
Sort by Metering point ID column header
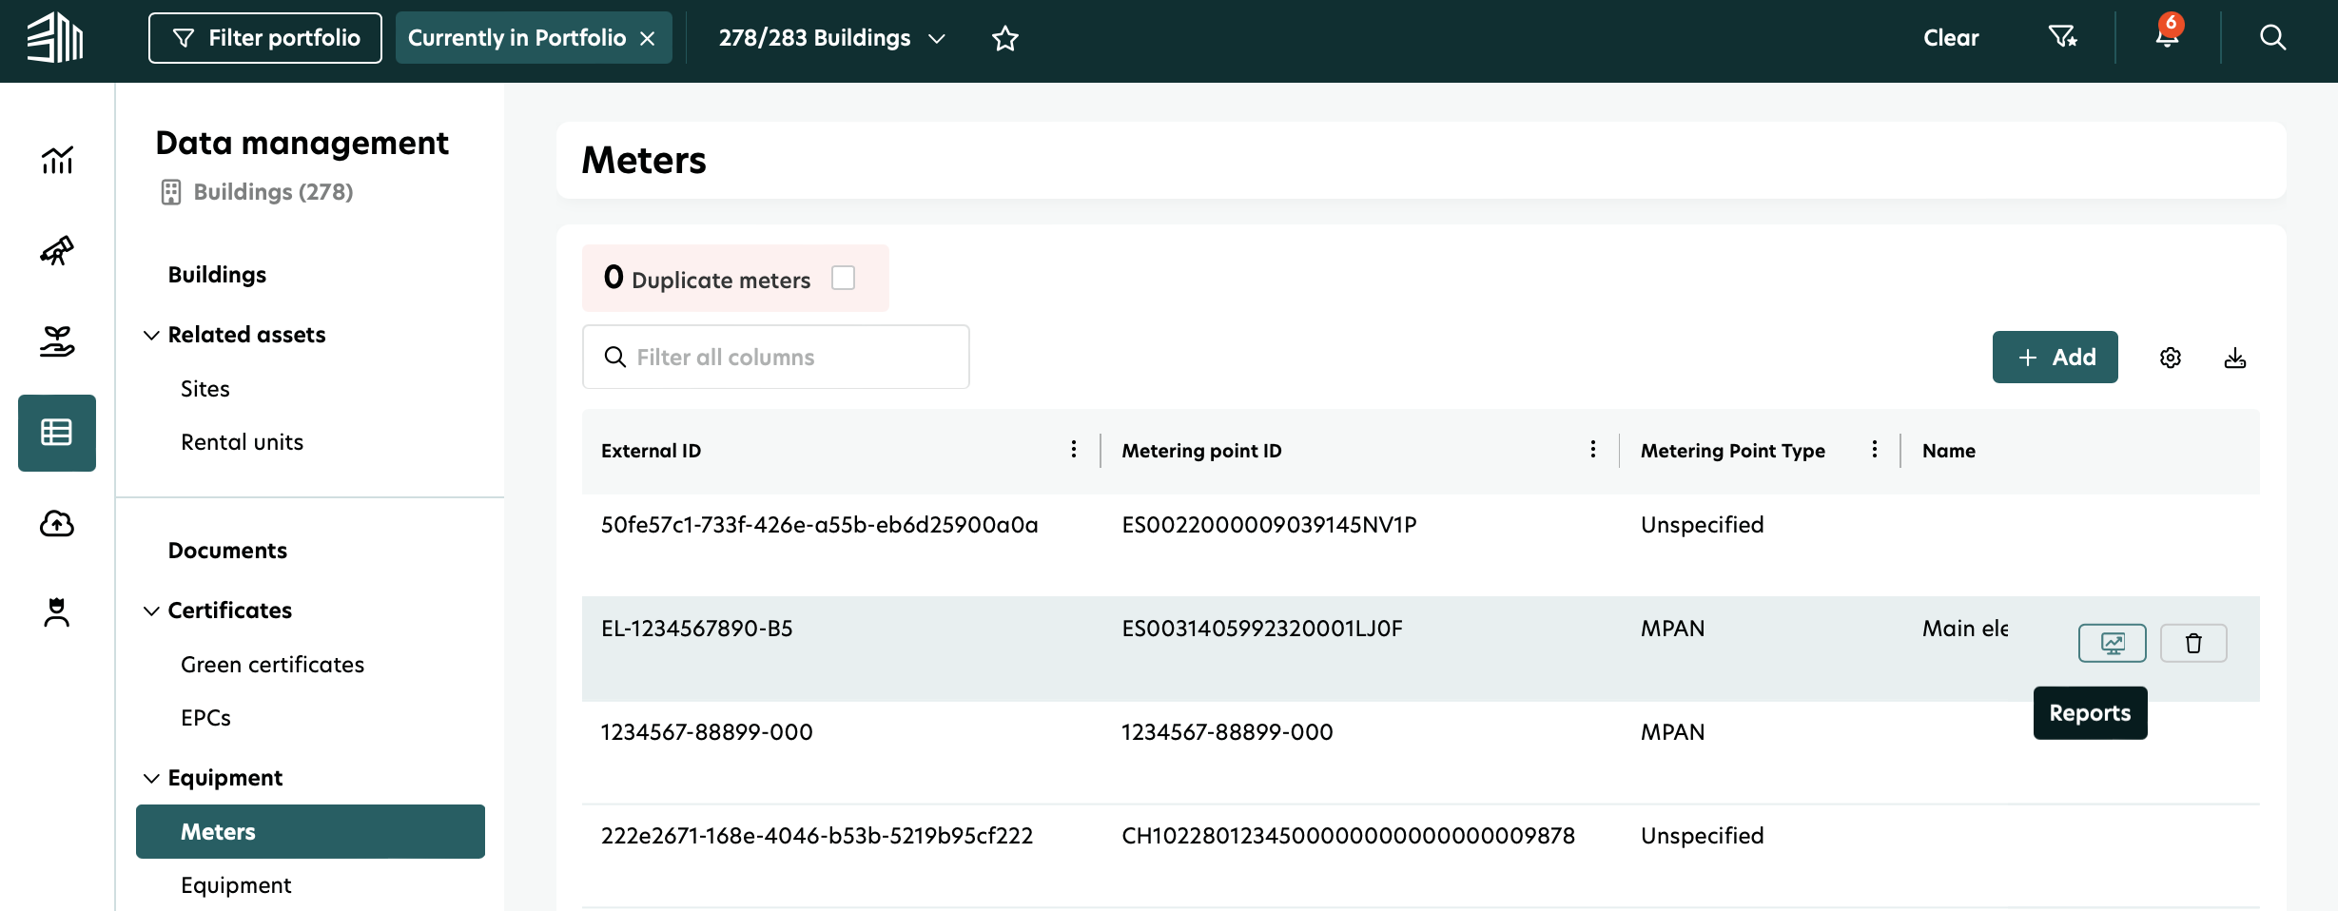pyautogui.click(x=1201, y=451)
